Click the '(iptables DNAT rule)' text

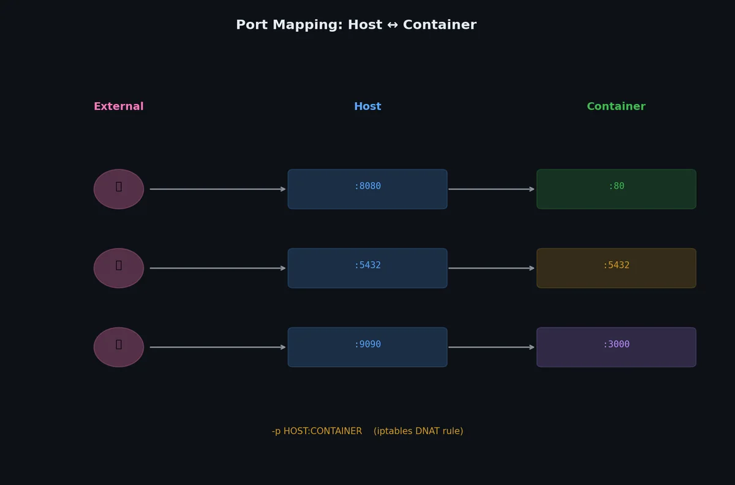coord(418,431)
